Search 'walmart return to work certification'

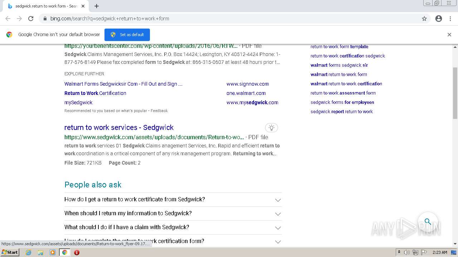346,84
